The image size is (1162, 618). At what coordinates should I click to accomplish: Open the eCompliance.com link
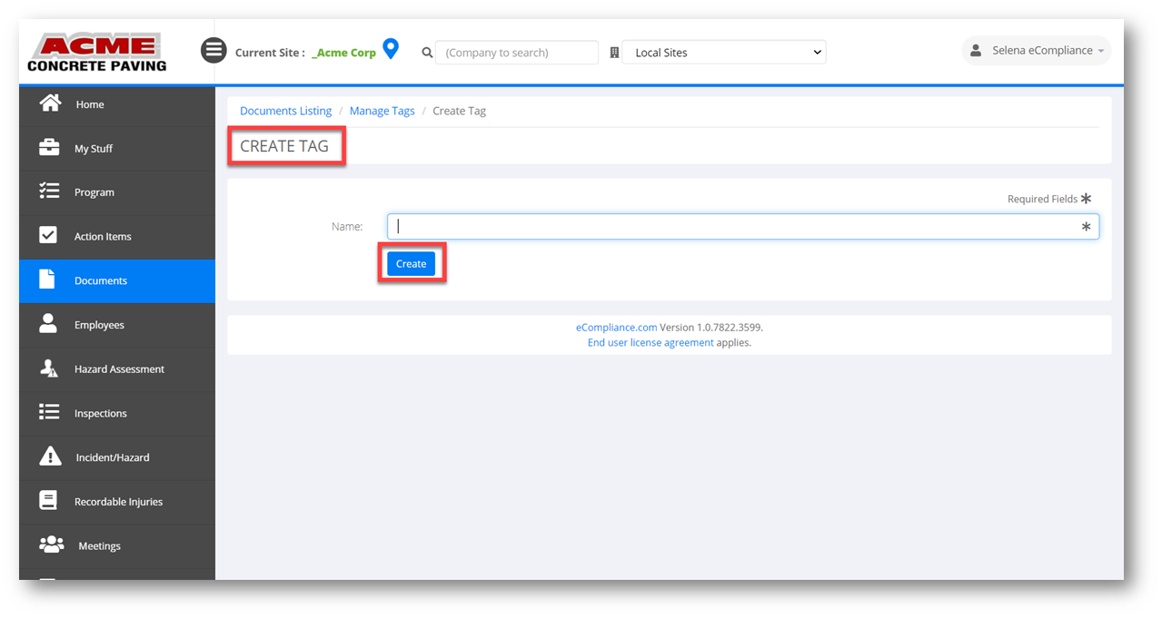(x=616, y=328)
